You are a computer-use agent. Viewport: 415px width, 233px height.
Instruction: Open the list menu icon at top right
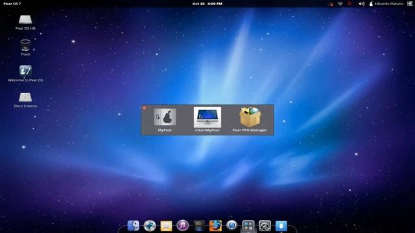(410, 4)
